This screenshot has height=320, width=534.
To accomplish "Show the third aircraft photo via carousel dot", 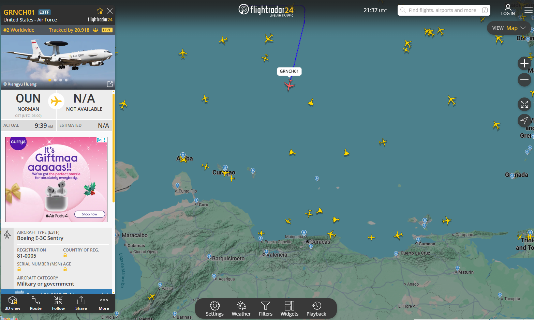I will coord(61,80).
